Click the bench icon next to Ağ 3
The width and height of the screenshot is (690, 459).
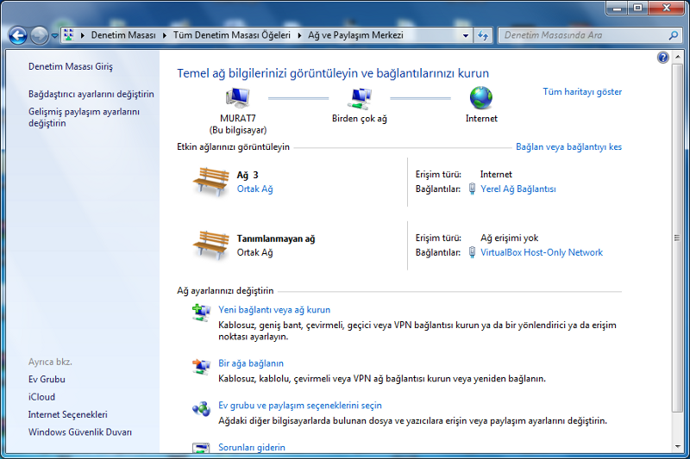[211, 181]
